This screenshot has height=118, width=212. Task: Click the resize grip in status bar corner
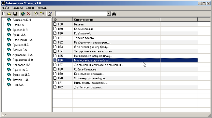tap(210, 115)
